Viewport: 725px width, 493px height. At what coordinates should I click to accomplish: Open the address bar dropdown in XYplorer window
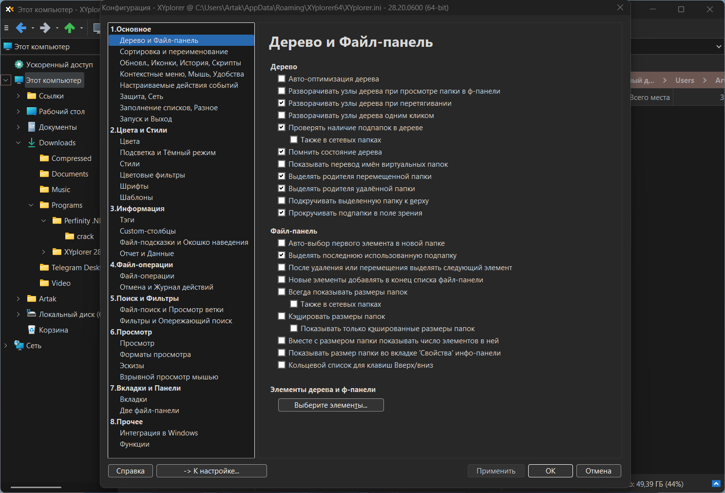(x=719, y=46)
